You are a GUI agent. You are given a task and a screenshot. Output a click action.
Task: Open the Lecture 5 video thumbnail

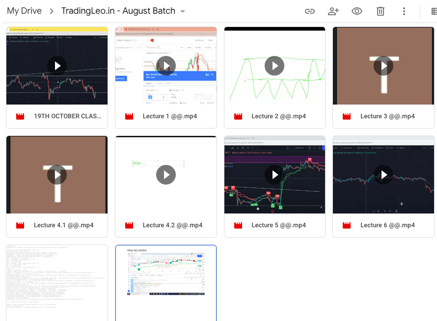[274, 175]
